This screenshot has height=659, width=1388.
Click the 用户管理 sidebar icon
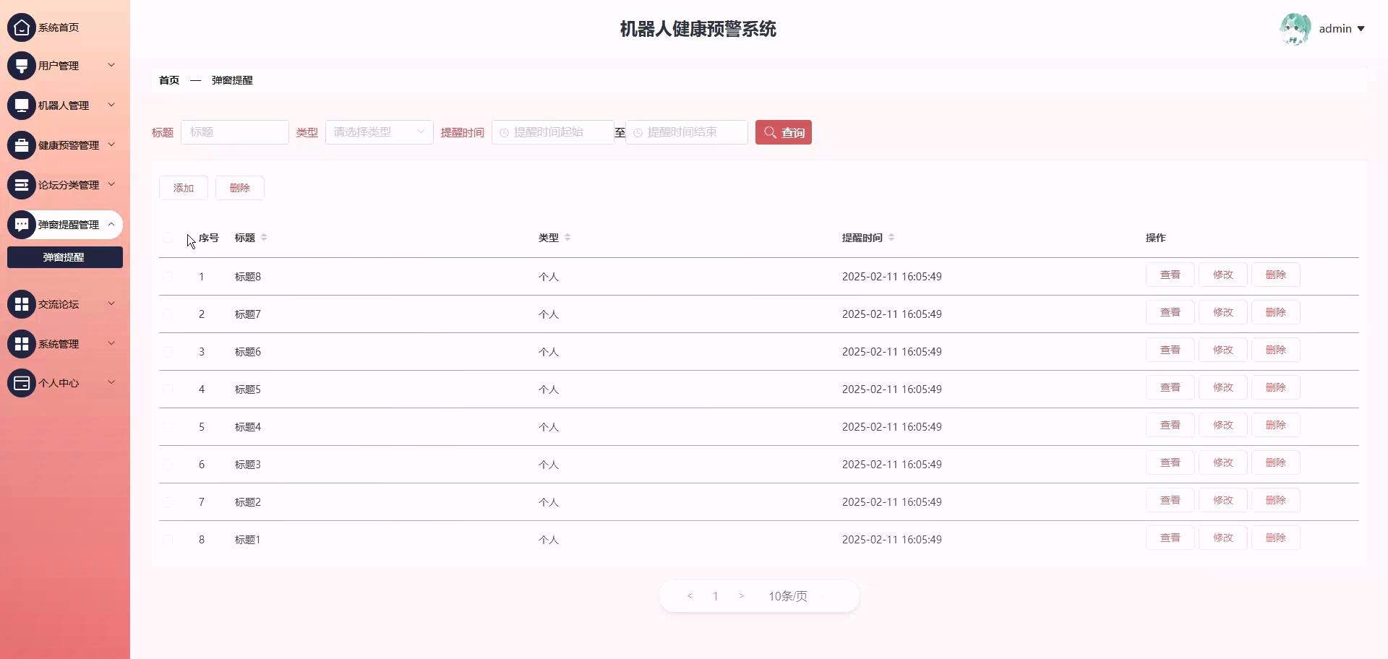(x=22, y=66)
